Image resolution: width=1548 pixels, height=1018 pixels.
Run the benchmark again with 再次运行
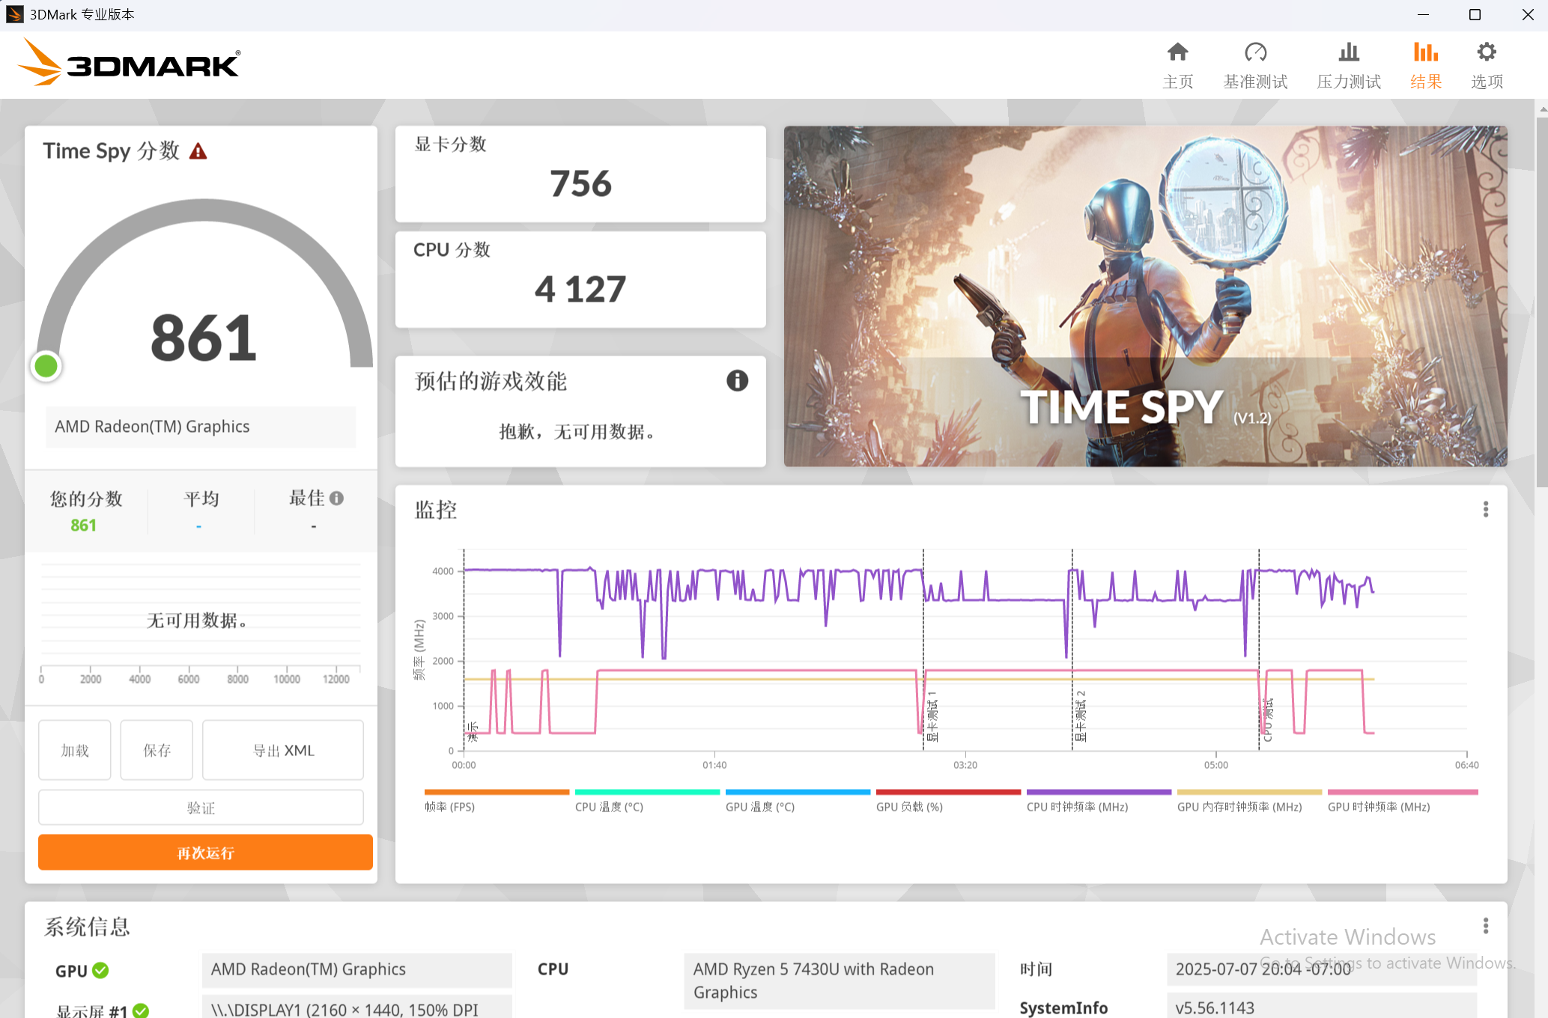[205, 853]
